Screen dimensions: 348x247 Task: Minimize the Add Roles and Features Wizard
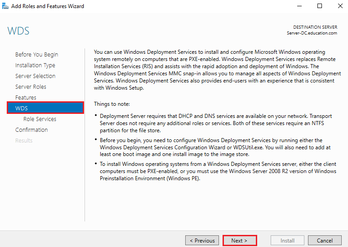299,6
